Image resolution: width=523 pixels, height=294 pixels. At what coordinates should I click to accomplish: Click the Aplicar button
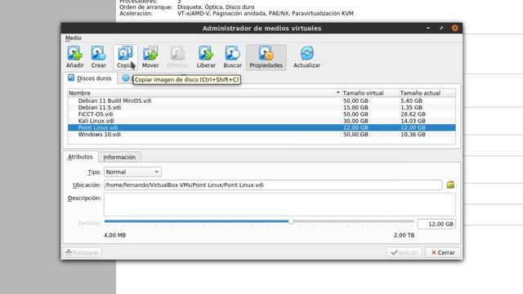(x=404, y=252)
